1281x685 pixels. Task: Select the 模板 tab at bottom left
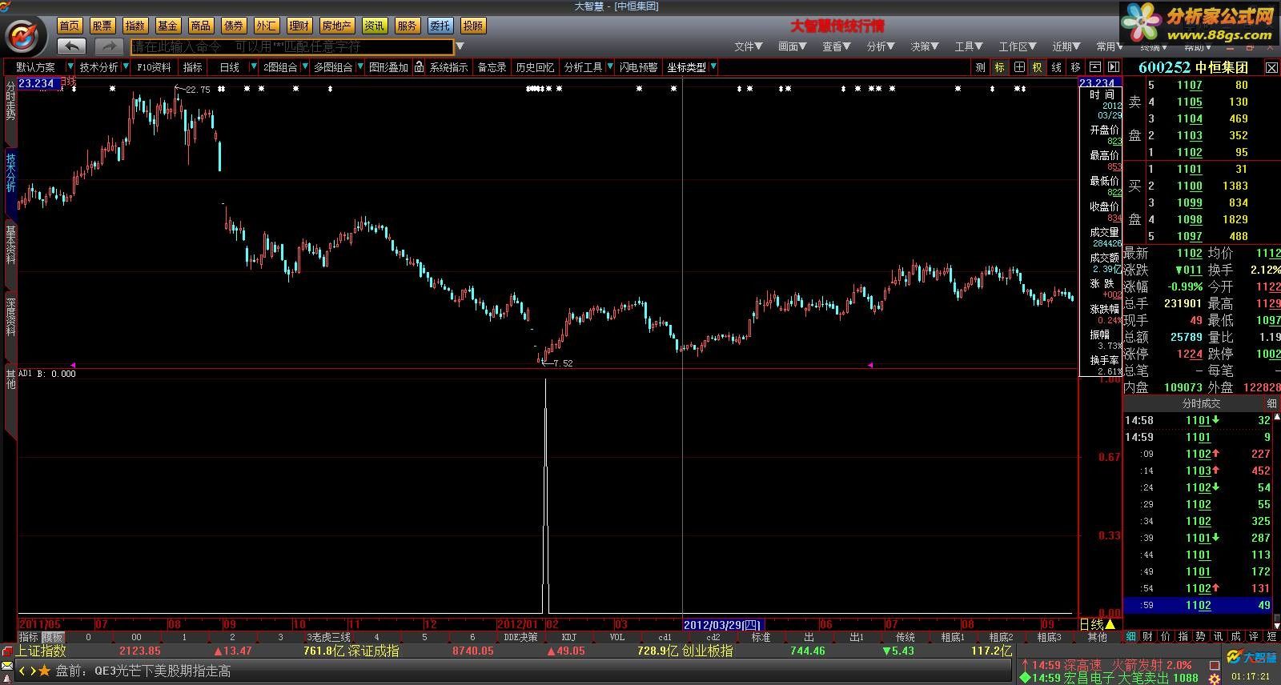[x=53, y=637]
